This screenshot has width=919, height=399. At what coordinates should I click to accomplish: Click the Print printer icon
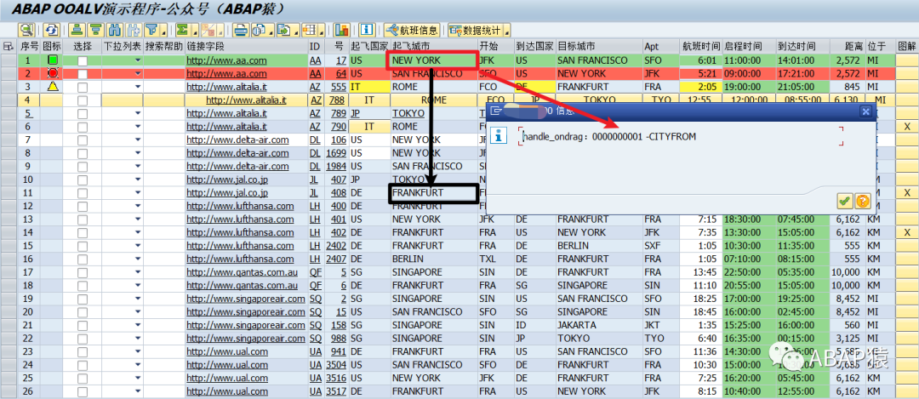pos(241,29)
